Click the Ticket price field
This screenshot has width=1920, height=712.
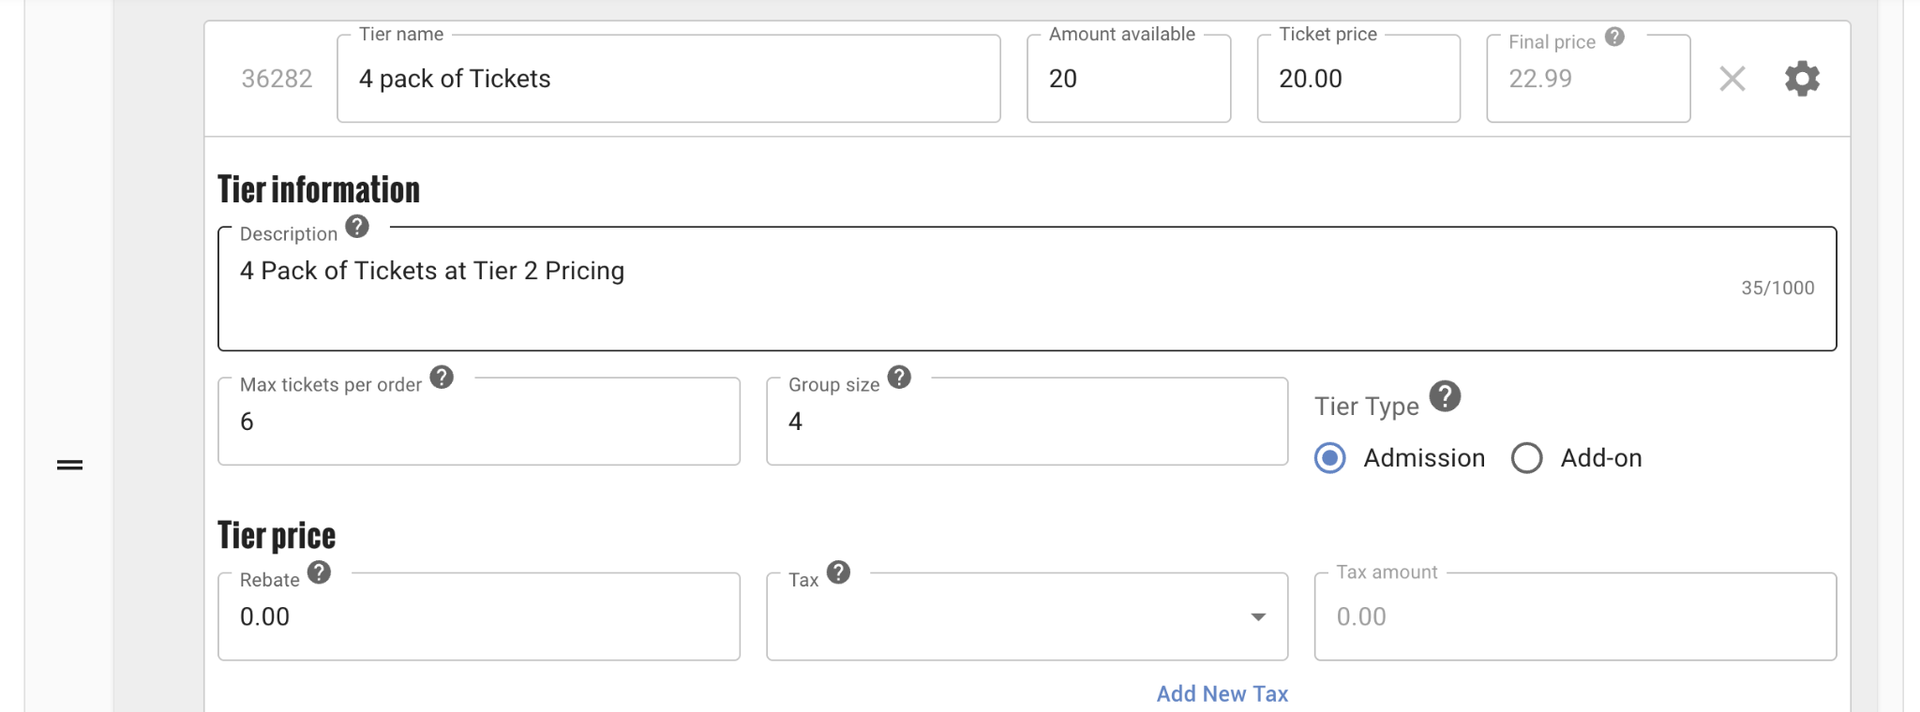click(x=1357, y=79)
